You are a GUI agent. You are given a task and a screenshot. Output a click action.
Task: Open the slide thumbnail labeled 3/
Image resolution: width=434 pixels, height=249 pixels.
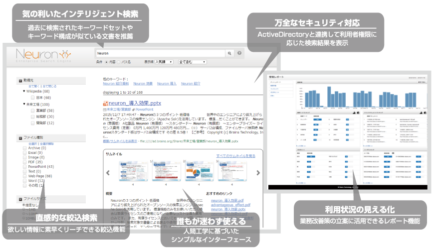232,171
